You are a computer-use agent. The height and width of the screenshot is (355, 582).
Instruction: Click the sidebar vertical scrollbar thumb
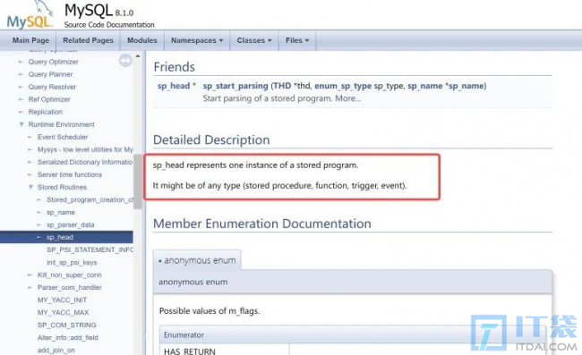(138, 182)
